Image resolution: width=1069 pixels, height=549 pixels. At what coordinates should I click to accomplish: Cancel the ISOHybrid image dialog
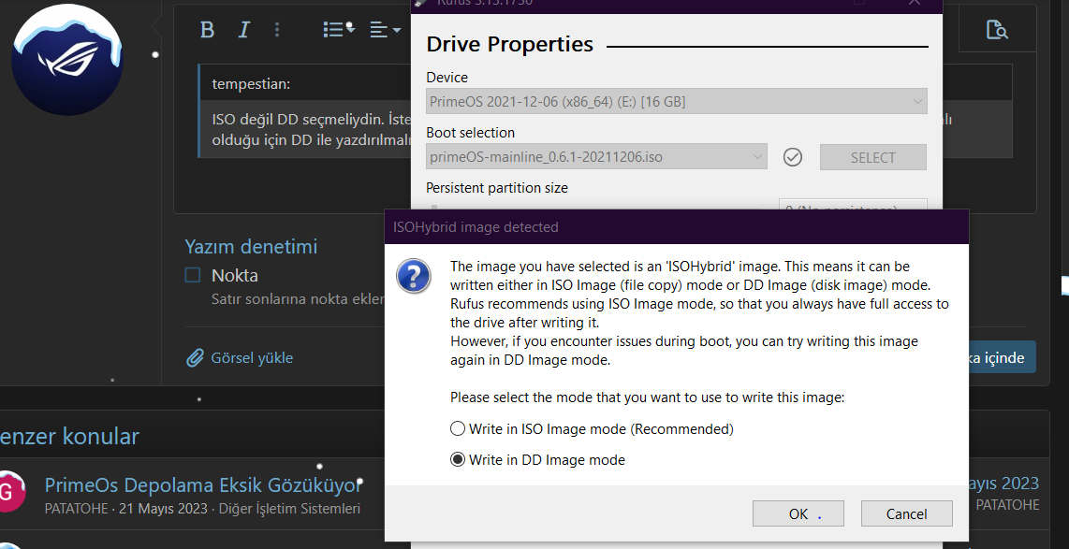[x=907, y=513]
